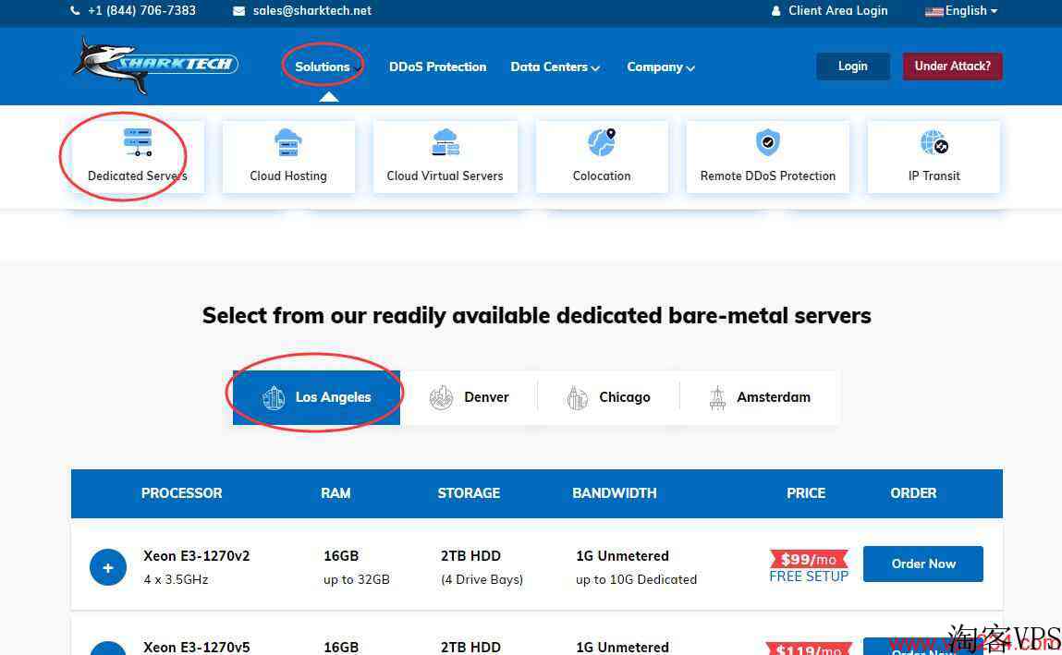Screen dimensions: 1062x655
Task: Click the Amsterdam tower icon
Action: point(717,397)
